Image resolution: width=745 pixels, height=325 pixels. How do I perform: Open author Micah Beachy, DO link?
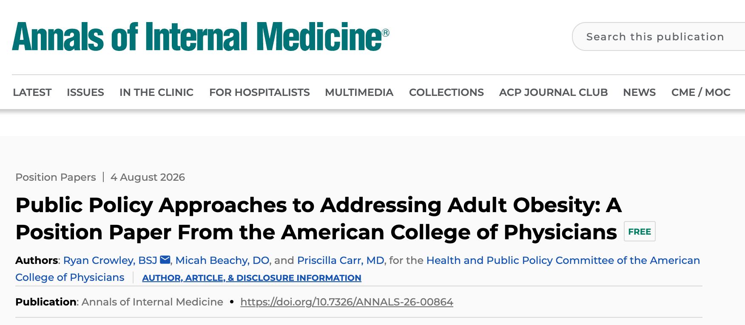222,260
